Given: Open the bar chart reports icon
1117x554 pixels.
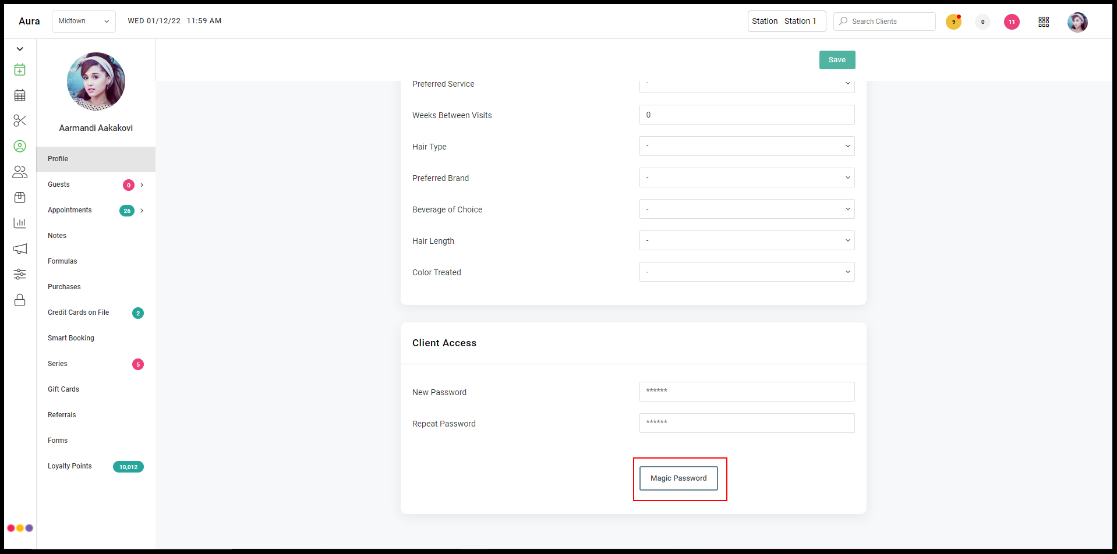Looking at the screenshot, I should coord(20,223).
